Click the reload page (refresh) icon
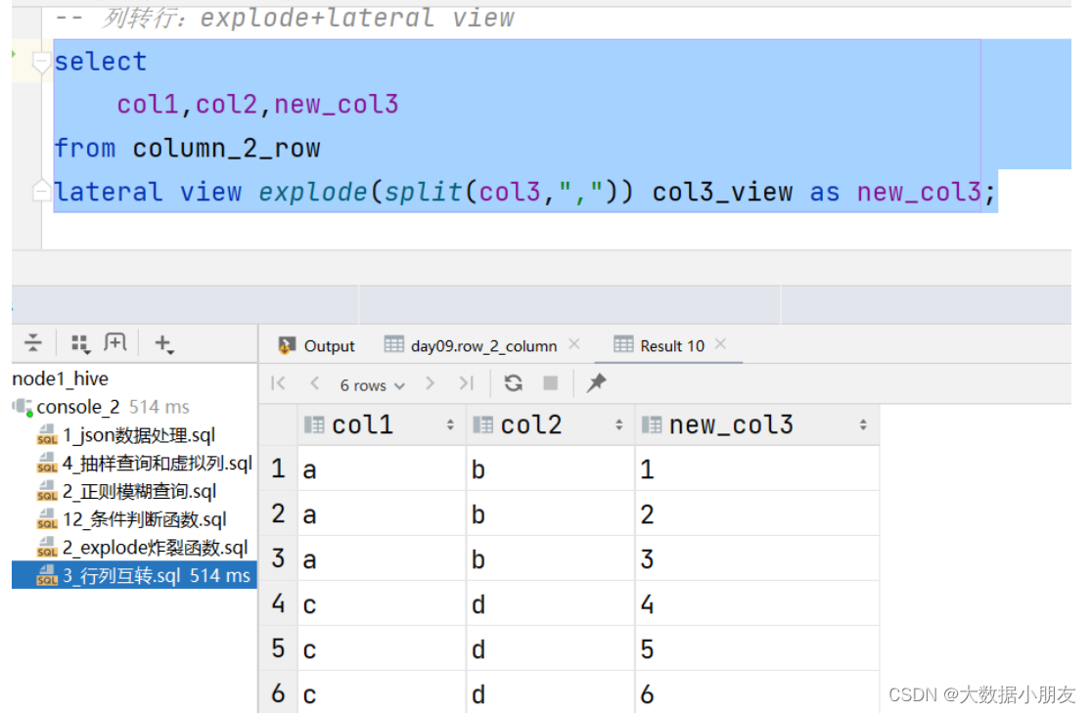 pyautogui.click(x=514, y=383)
